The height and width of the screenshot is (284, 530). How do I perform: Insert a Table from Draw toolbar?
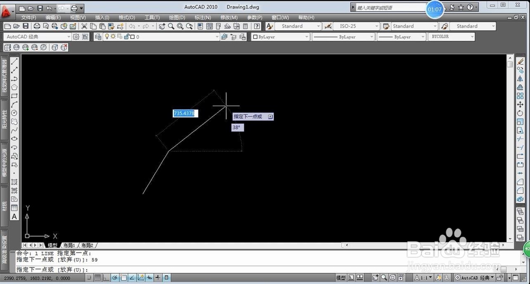pyautogui.click(x=14, y=208)
